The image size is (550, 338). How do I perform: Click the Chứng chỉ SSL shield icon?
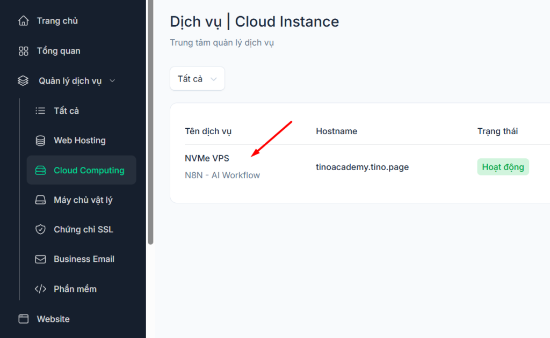pyautogui.click(x=40, y=229)
